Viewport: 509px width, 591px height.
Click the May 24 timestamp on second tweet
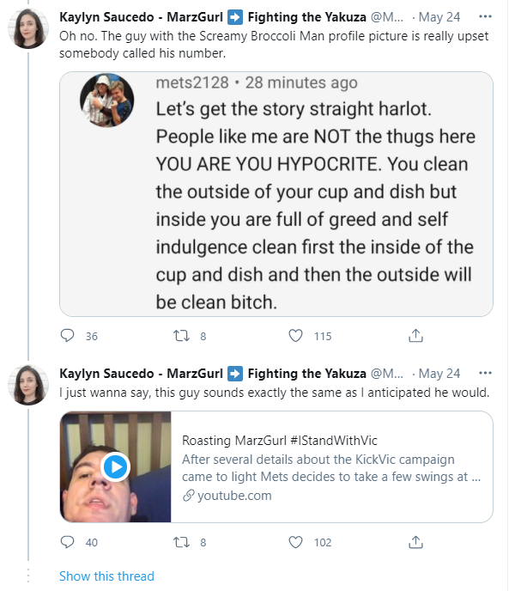(x=439, y=374)
